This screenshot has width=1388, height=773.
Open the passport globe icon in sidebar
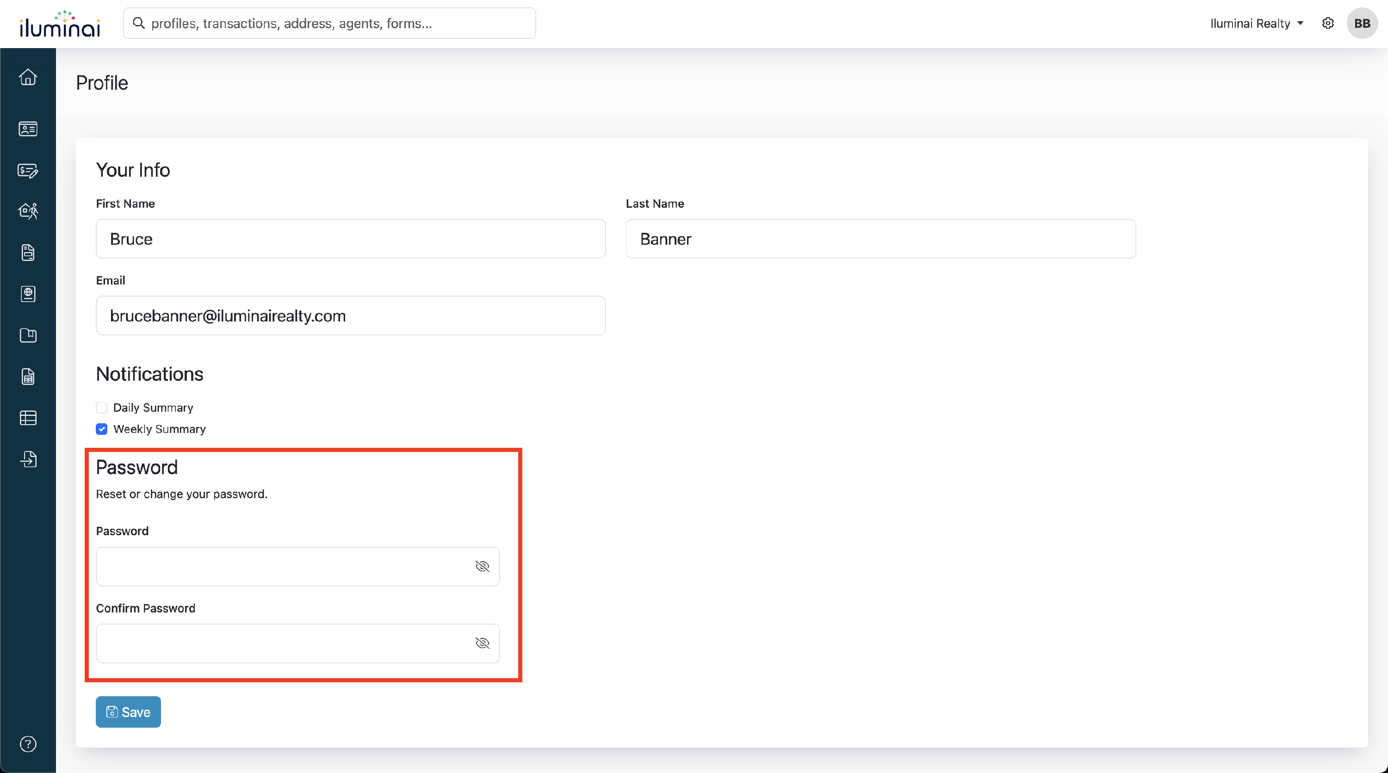pyautogui.click(x=28, y=294)
